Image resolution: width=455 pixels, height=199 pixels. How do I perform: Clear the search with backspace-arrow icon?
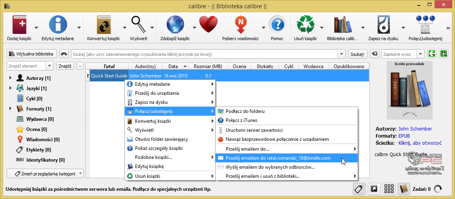tap(375, 54)
